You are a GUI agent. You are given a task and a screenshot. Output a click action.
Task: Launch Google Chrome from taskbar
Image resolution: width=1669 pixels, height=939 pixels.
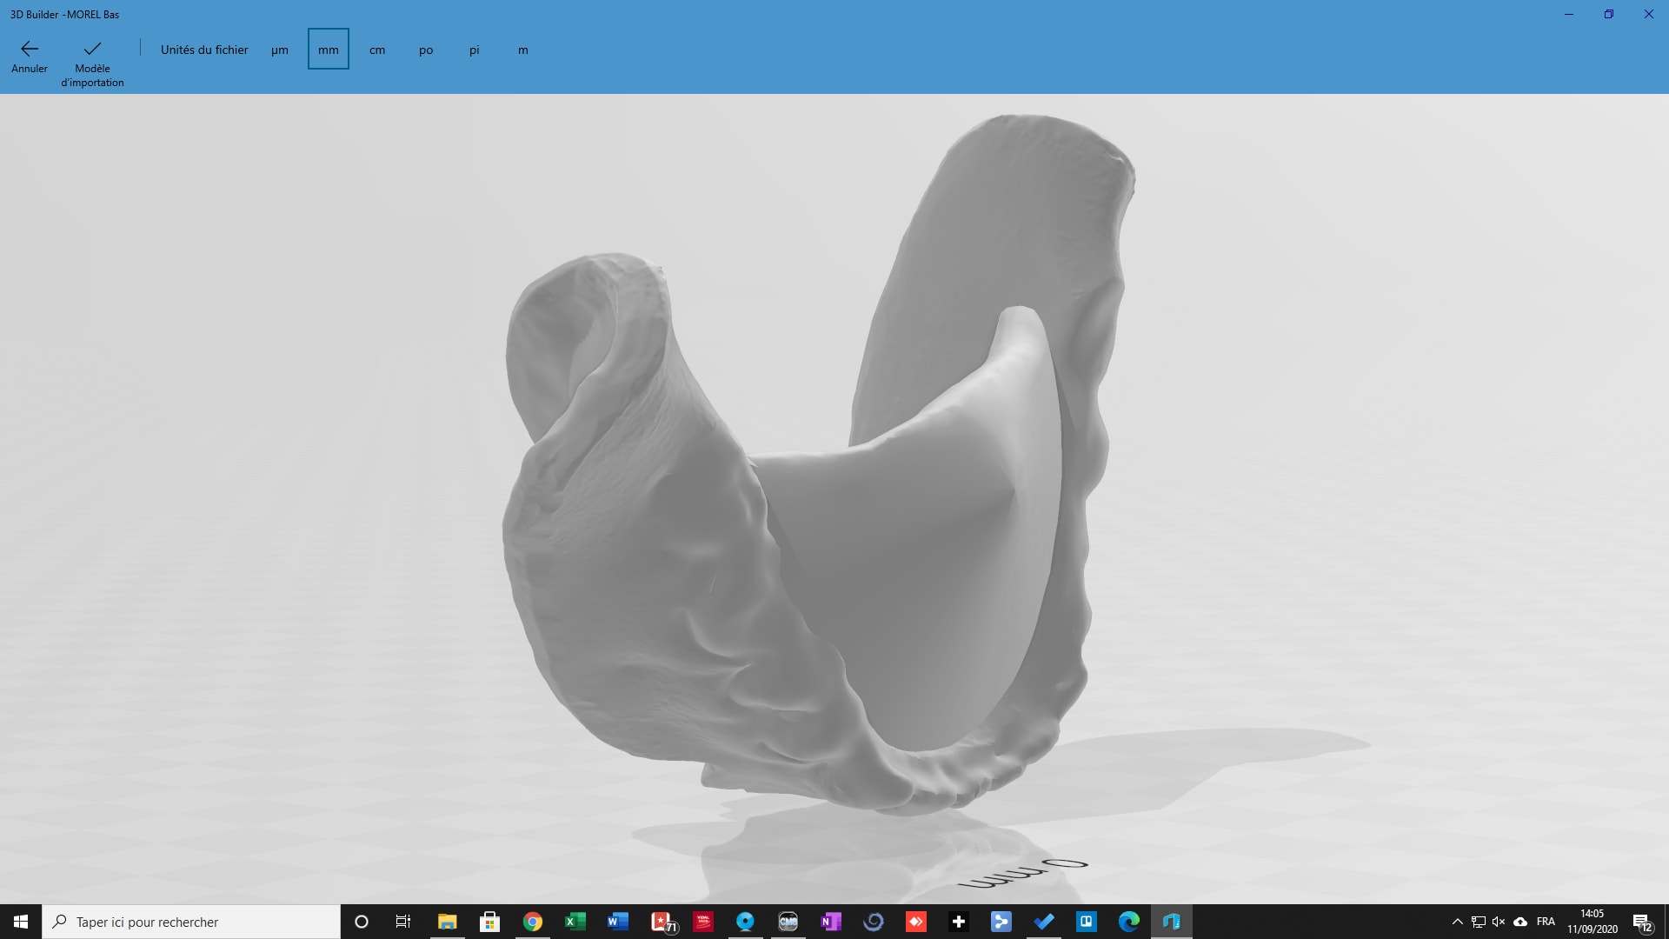(x=532, y=922)
